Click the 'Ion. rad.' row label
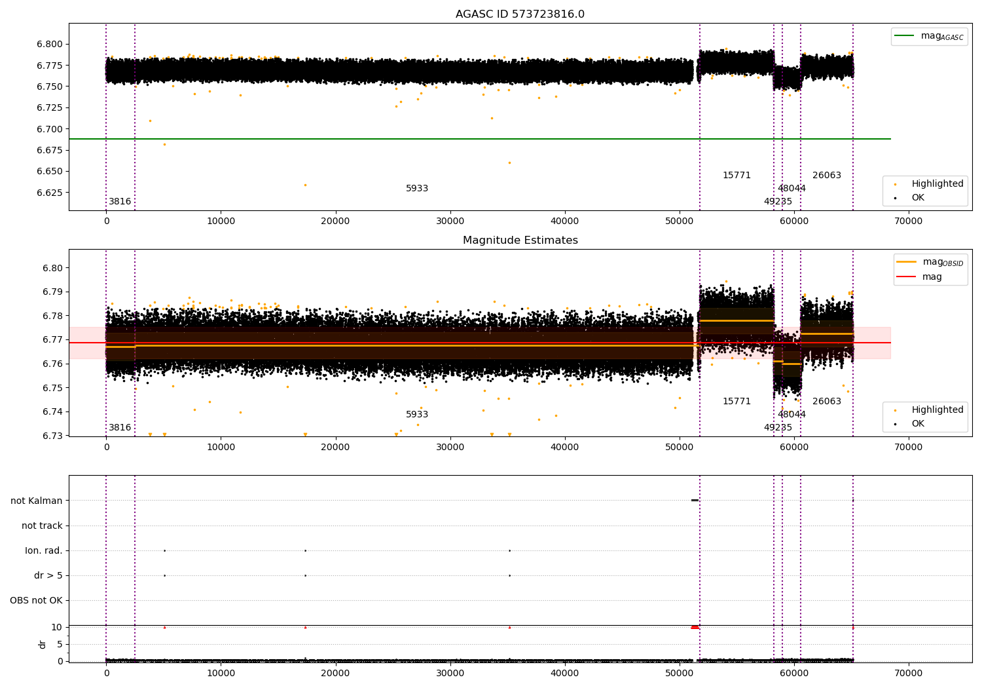 pyautogui.click(x=44, y=551)
